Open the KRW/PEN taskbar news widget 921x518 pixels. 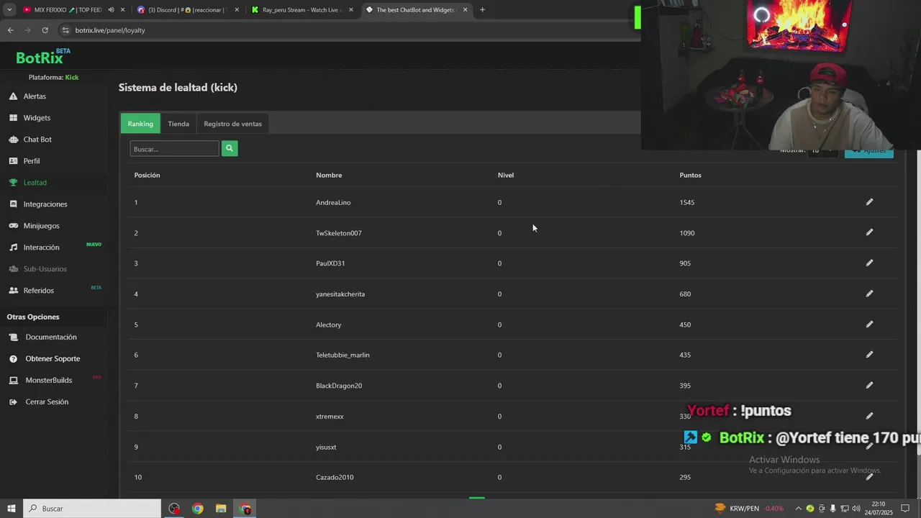(749, 509)
